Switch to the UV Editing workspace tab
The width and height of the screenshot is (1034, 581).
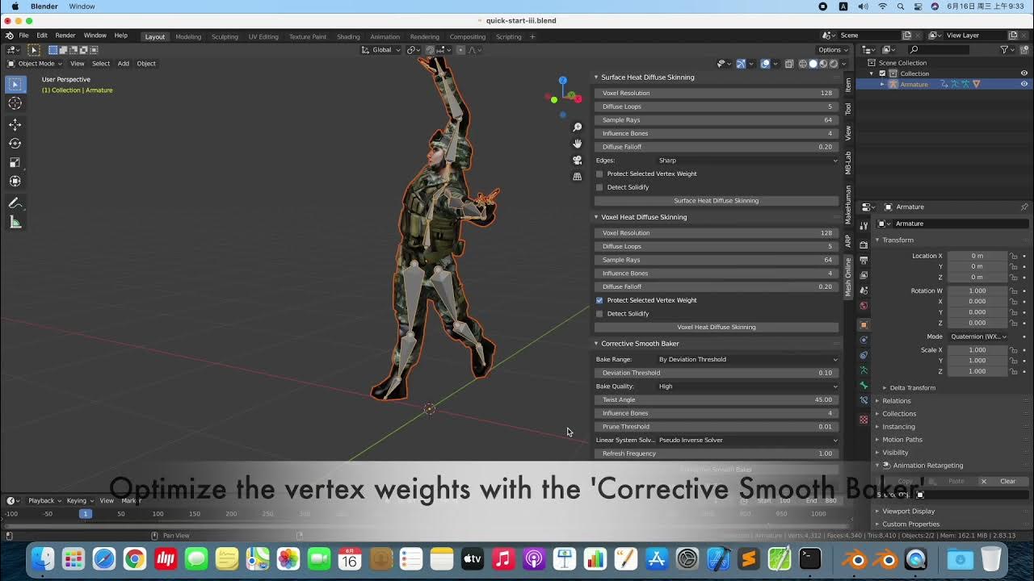pos(263,36)
